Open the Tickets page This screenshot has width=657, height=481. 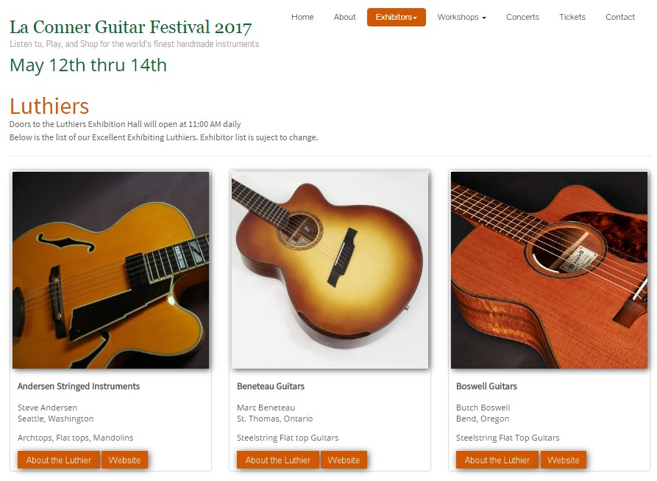[x=572, y=17]
